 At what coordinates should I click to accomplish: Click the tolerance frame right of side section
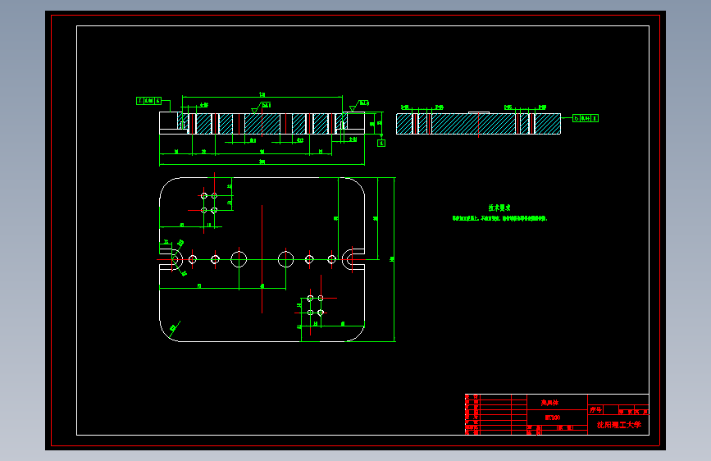pos(586,118)
